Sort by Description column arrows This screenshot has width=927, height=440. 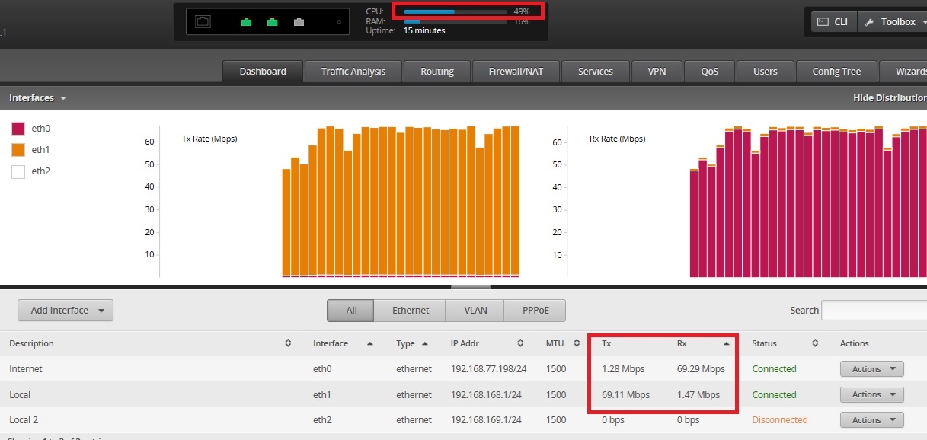[x=288, y=343]
